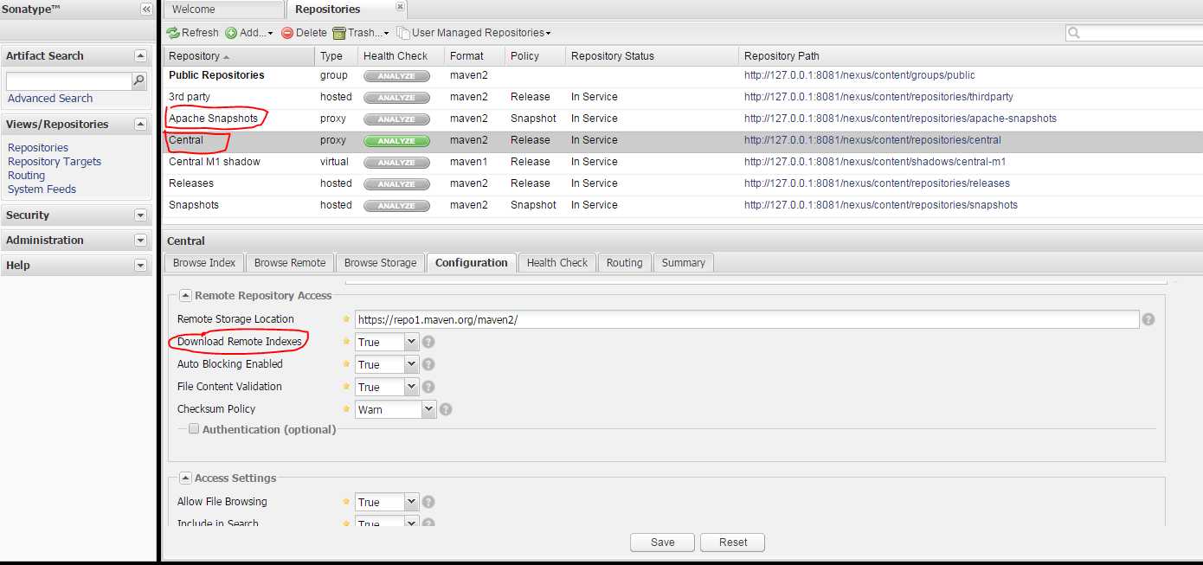Viewport: 1203px width, 565px height.
Task: Save the repository configuration
Action: coord(662,543)
